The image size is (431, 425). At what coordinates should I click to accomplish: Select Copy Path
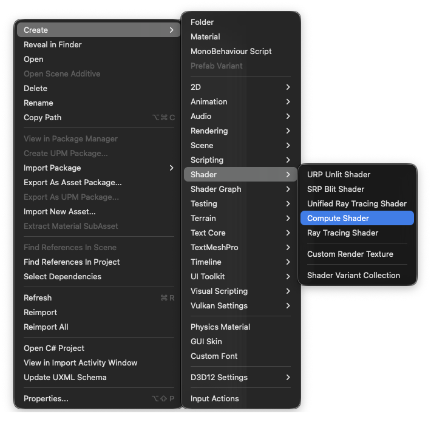tap(98, 117)
